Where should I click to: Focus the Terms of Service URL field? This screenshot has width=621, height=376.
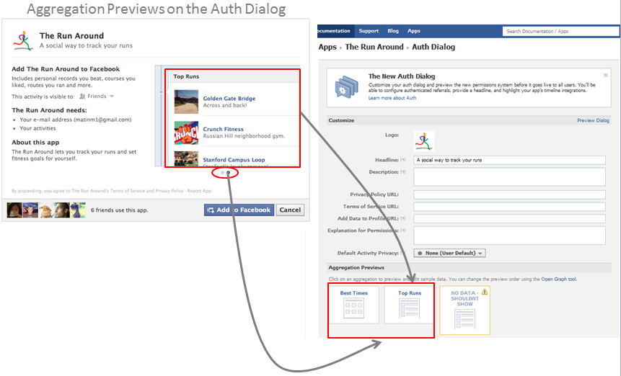click(509, 207)
